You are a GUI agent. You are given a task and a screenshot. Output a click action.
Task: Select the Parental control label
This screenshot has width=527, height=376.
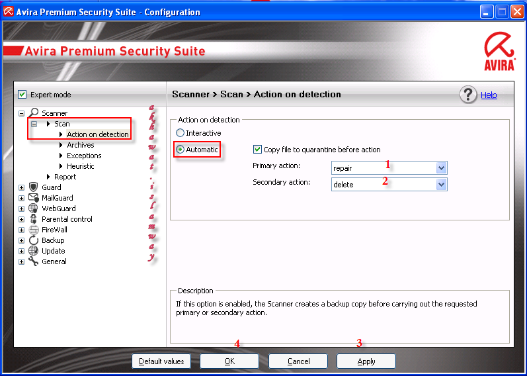click(67, 219)
